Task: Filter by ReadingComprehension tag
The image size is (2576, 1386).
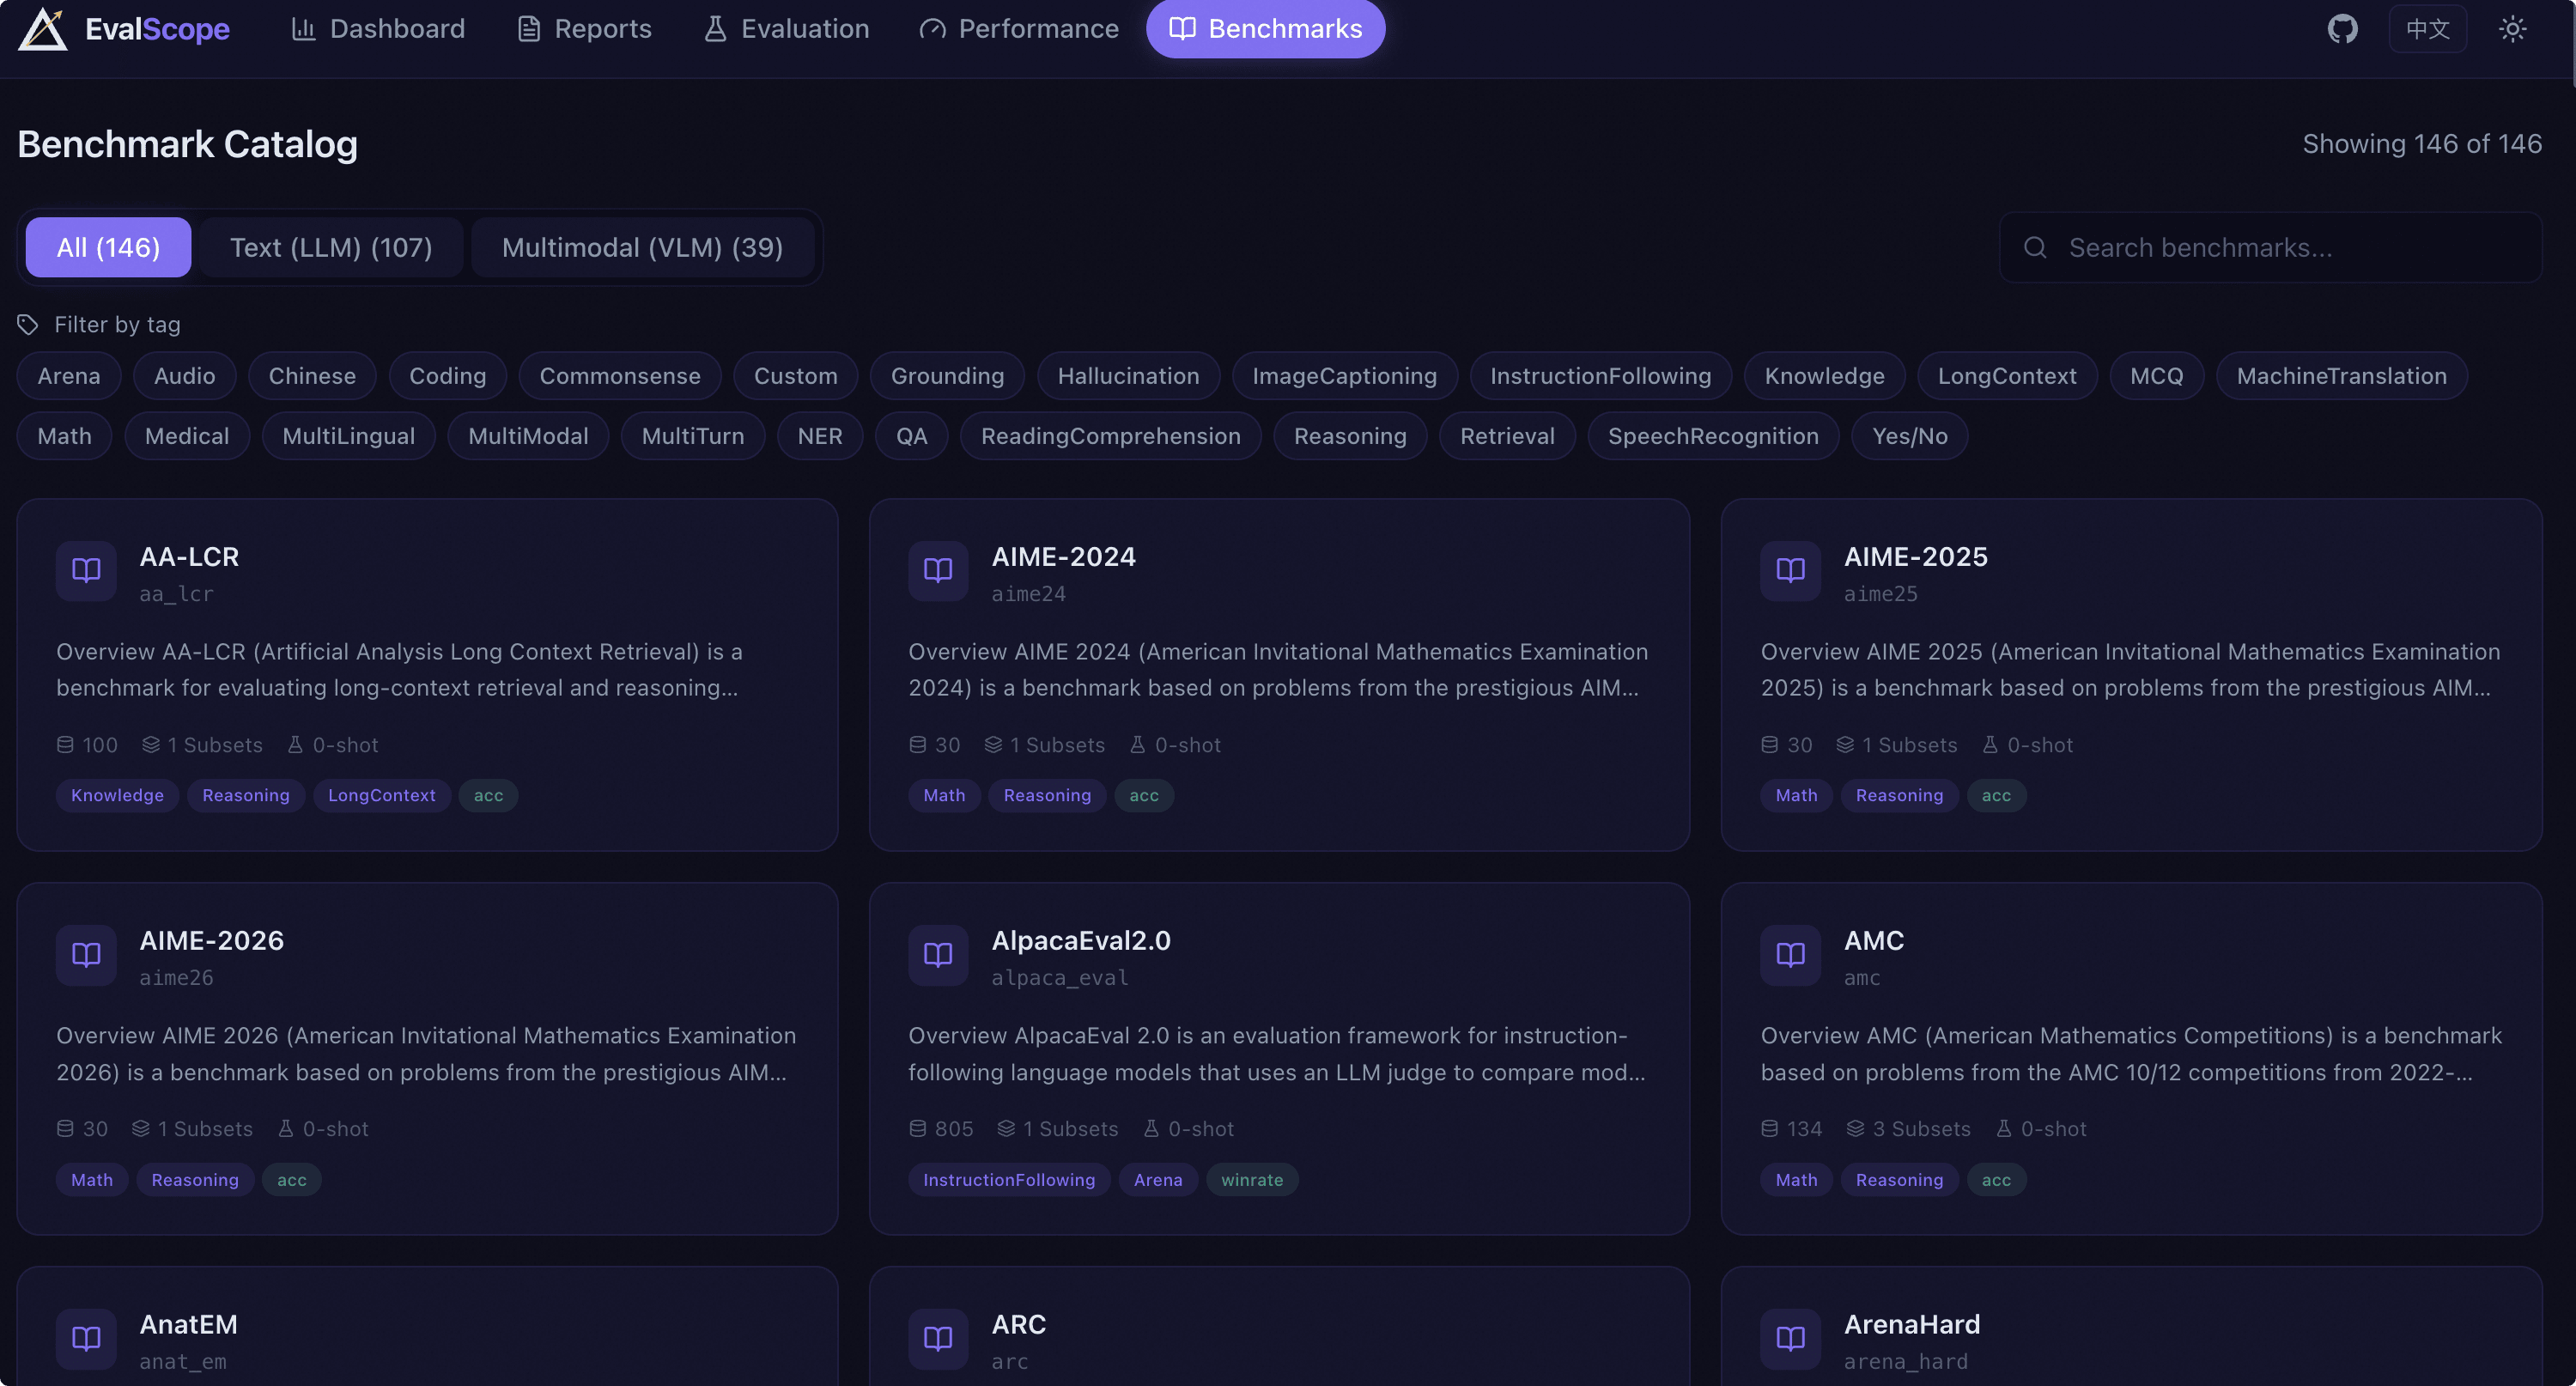Action: pyautogui.click(x=1111, y=436)
